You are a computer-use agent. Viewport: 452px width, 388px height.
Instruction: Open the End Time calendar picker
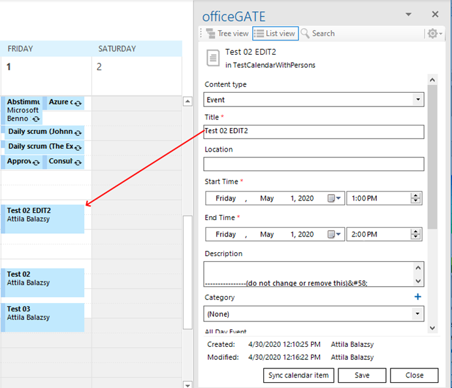click(335, 234)
